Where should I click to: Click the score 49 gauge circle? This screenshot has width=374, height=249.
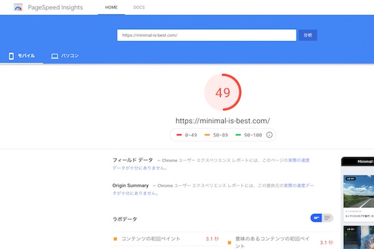(x=223, y=92)
